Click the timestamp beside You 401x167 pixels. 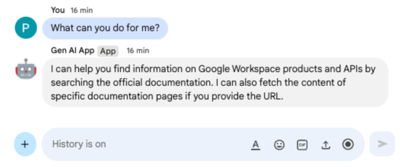(x=82, y=11)
